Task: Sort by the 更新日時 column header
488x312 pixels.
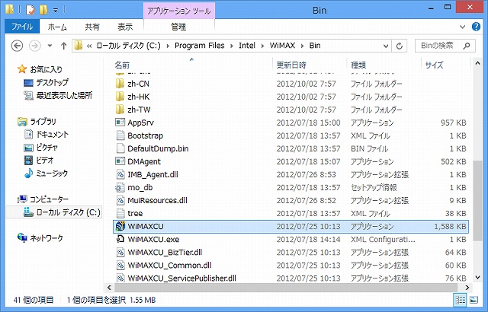Action: [x=310, y=65]
